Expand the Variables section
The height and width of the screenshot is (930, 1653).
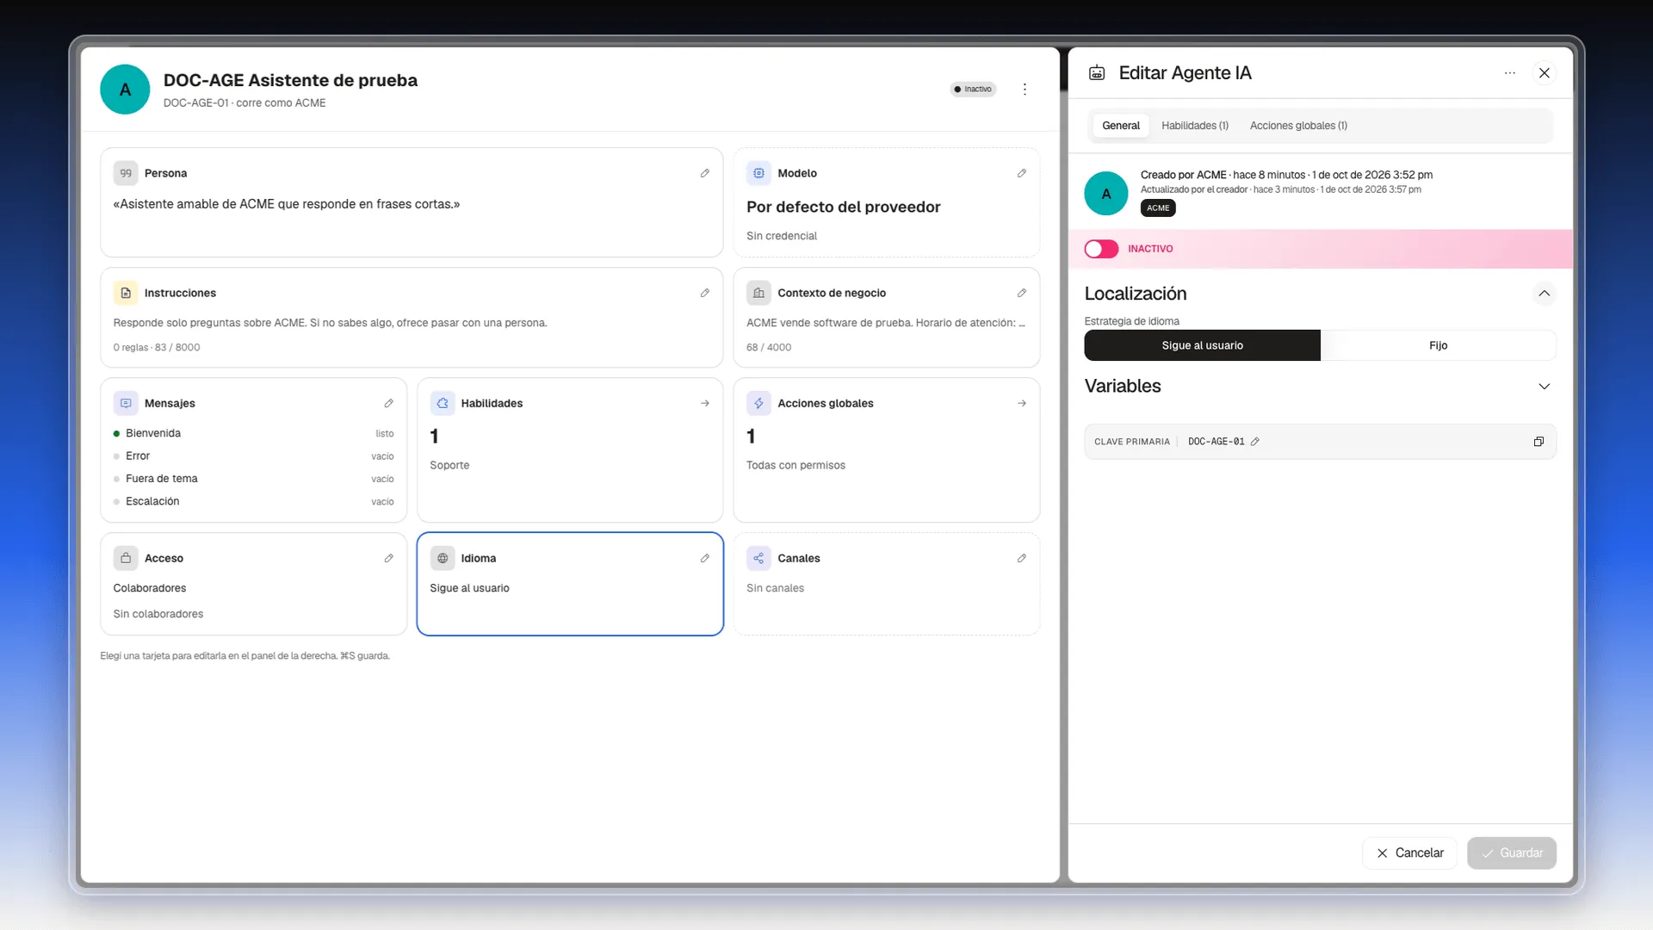pyautogui.click(x=1545, y=387)
